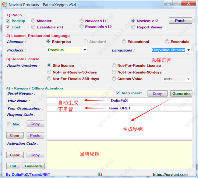Open the Languages Simplified Chinese dropdown

pos(171,50)
